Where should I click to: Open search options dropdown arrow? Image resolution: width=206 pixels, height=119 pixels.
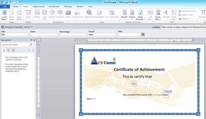(x=34, y=45)
